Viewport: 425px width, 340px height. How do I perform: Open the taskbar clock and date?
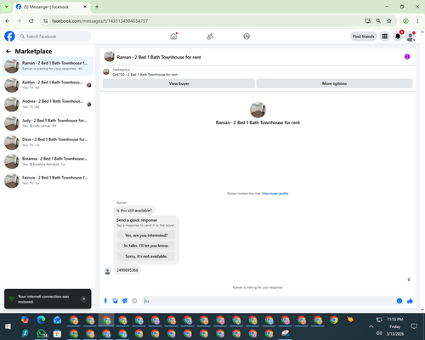tap(395, 326)
